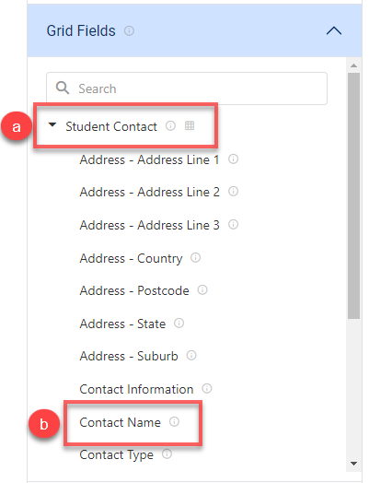Click the fields Search input box
The width and height of the screenshot is (369, 483).
pyautogui.click(x=187, y=88)
